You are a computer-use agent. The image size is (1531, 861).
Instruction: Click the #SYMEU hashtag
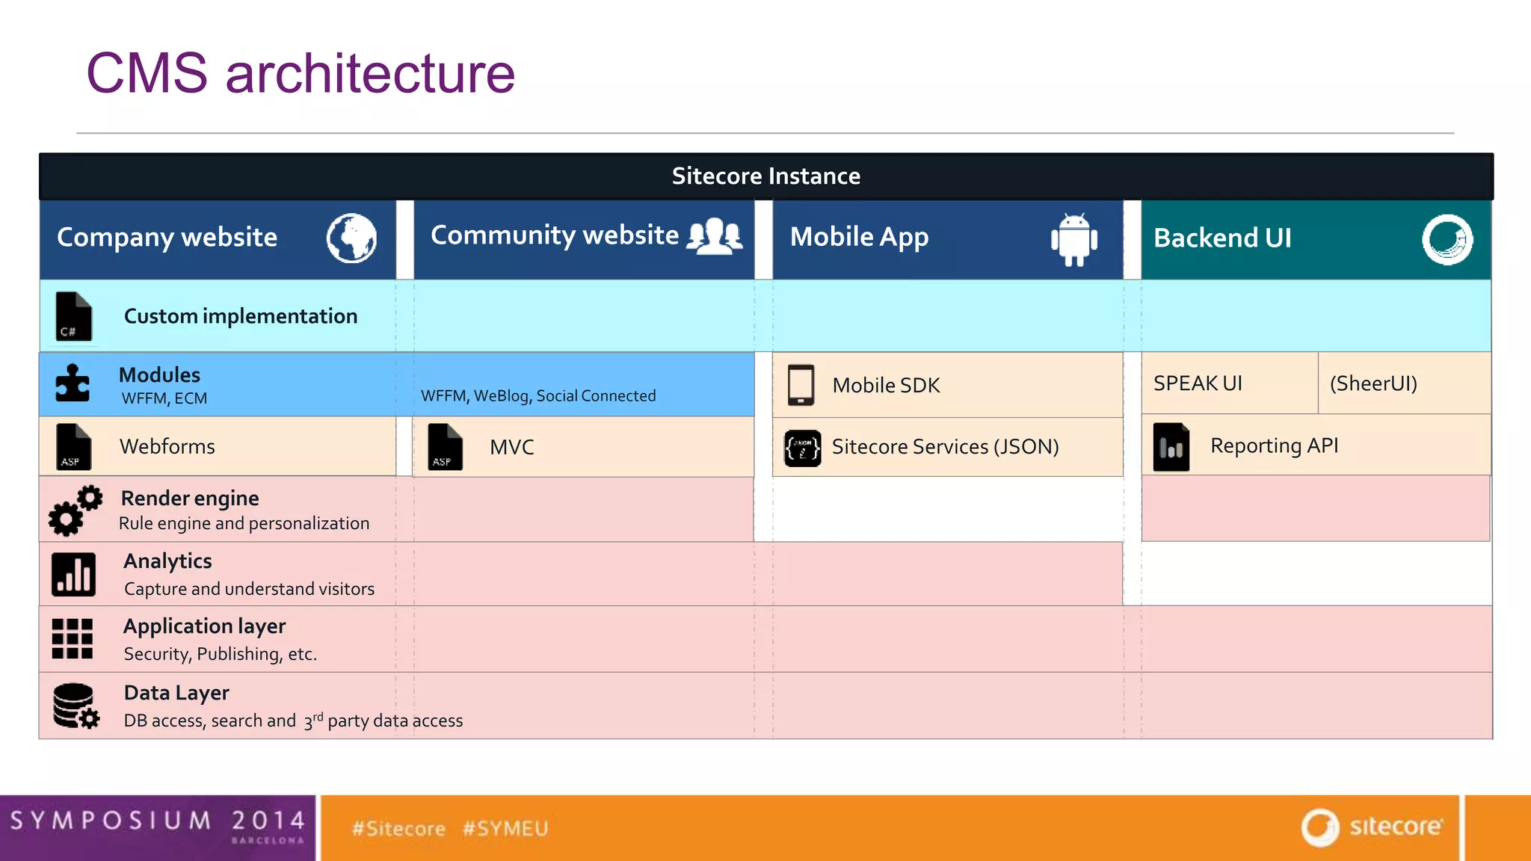click(x=505, y=829)
